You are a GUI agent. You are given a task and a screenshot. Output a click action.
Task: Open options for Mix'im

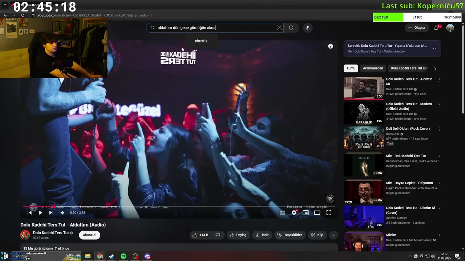tap(439, 236)
